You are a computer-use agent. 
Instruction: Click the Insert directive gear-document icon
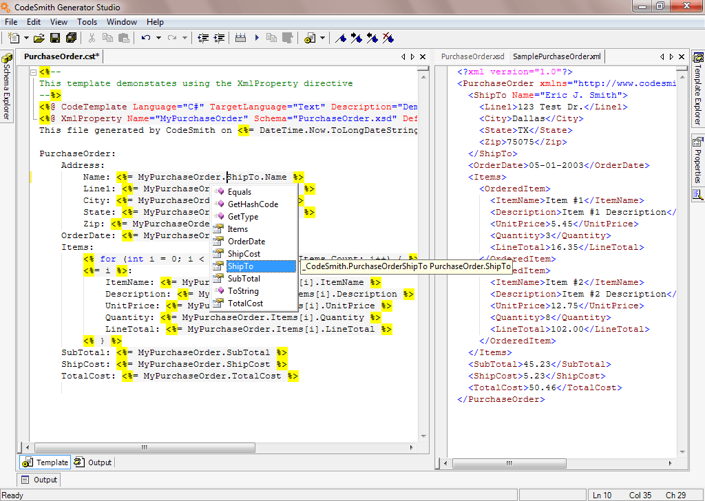coord(310,38)
